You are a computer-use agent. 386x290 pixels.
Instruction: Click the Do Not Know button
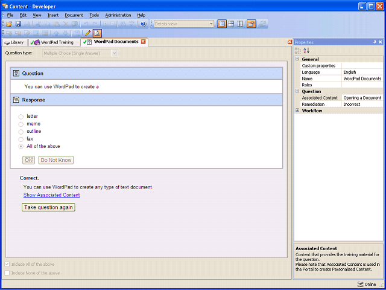(56, 160)
